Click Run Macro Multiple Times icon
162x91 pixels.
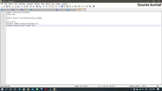coord(87,6)
